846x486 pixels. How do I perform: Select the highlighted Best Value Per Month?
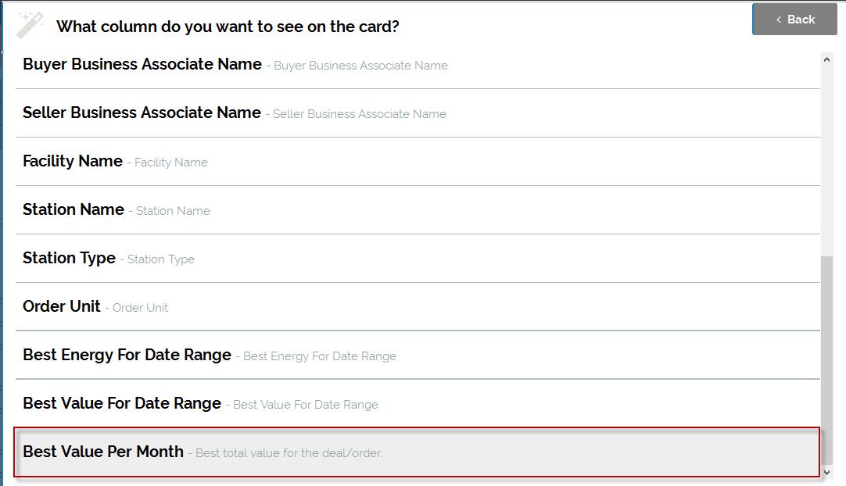pos(103,452)
